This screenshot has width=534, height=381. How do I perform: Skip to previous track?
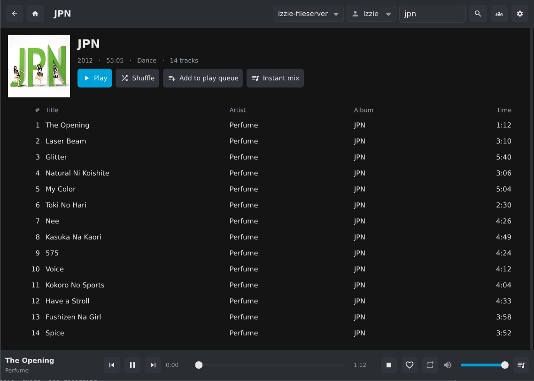pyautogui.click(x=112, y=365)
